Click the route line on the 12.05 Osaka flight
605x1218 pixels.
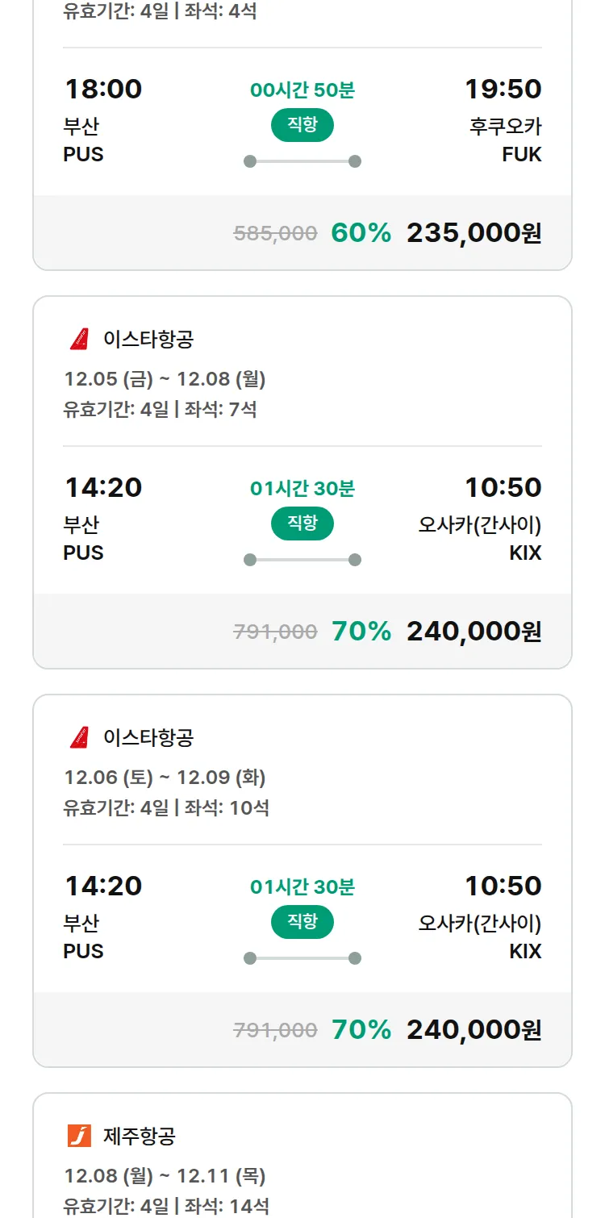tap(302, 560)
